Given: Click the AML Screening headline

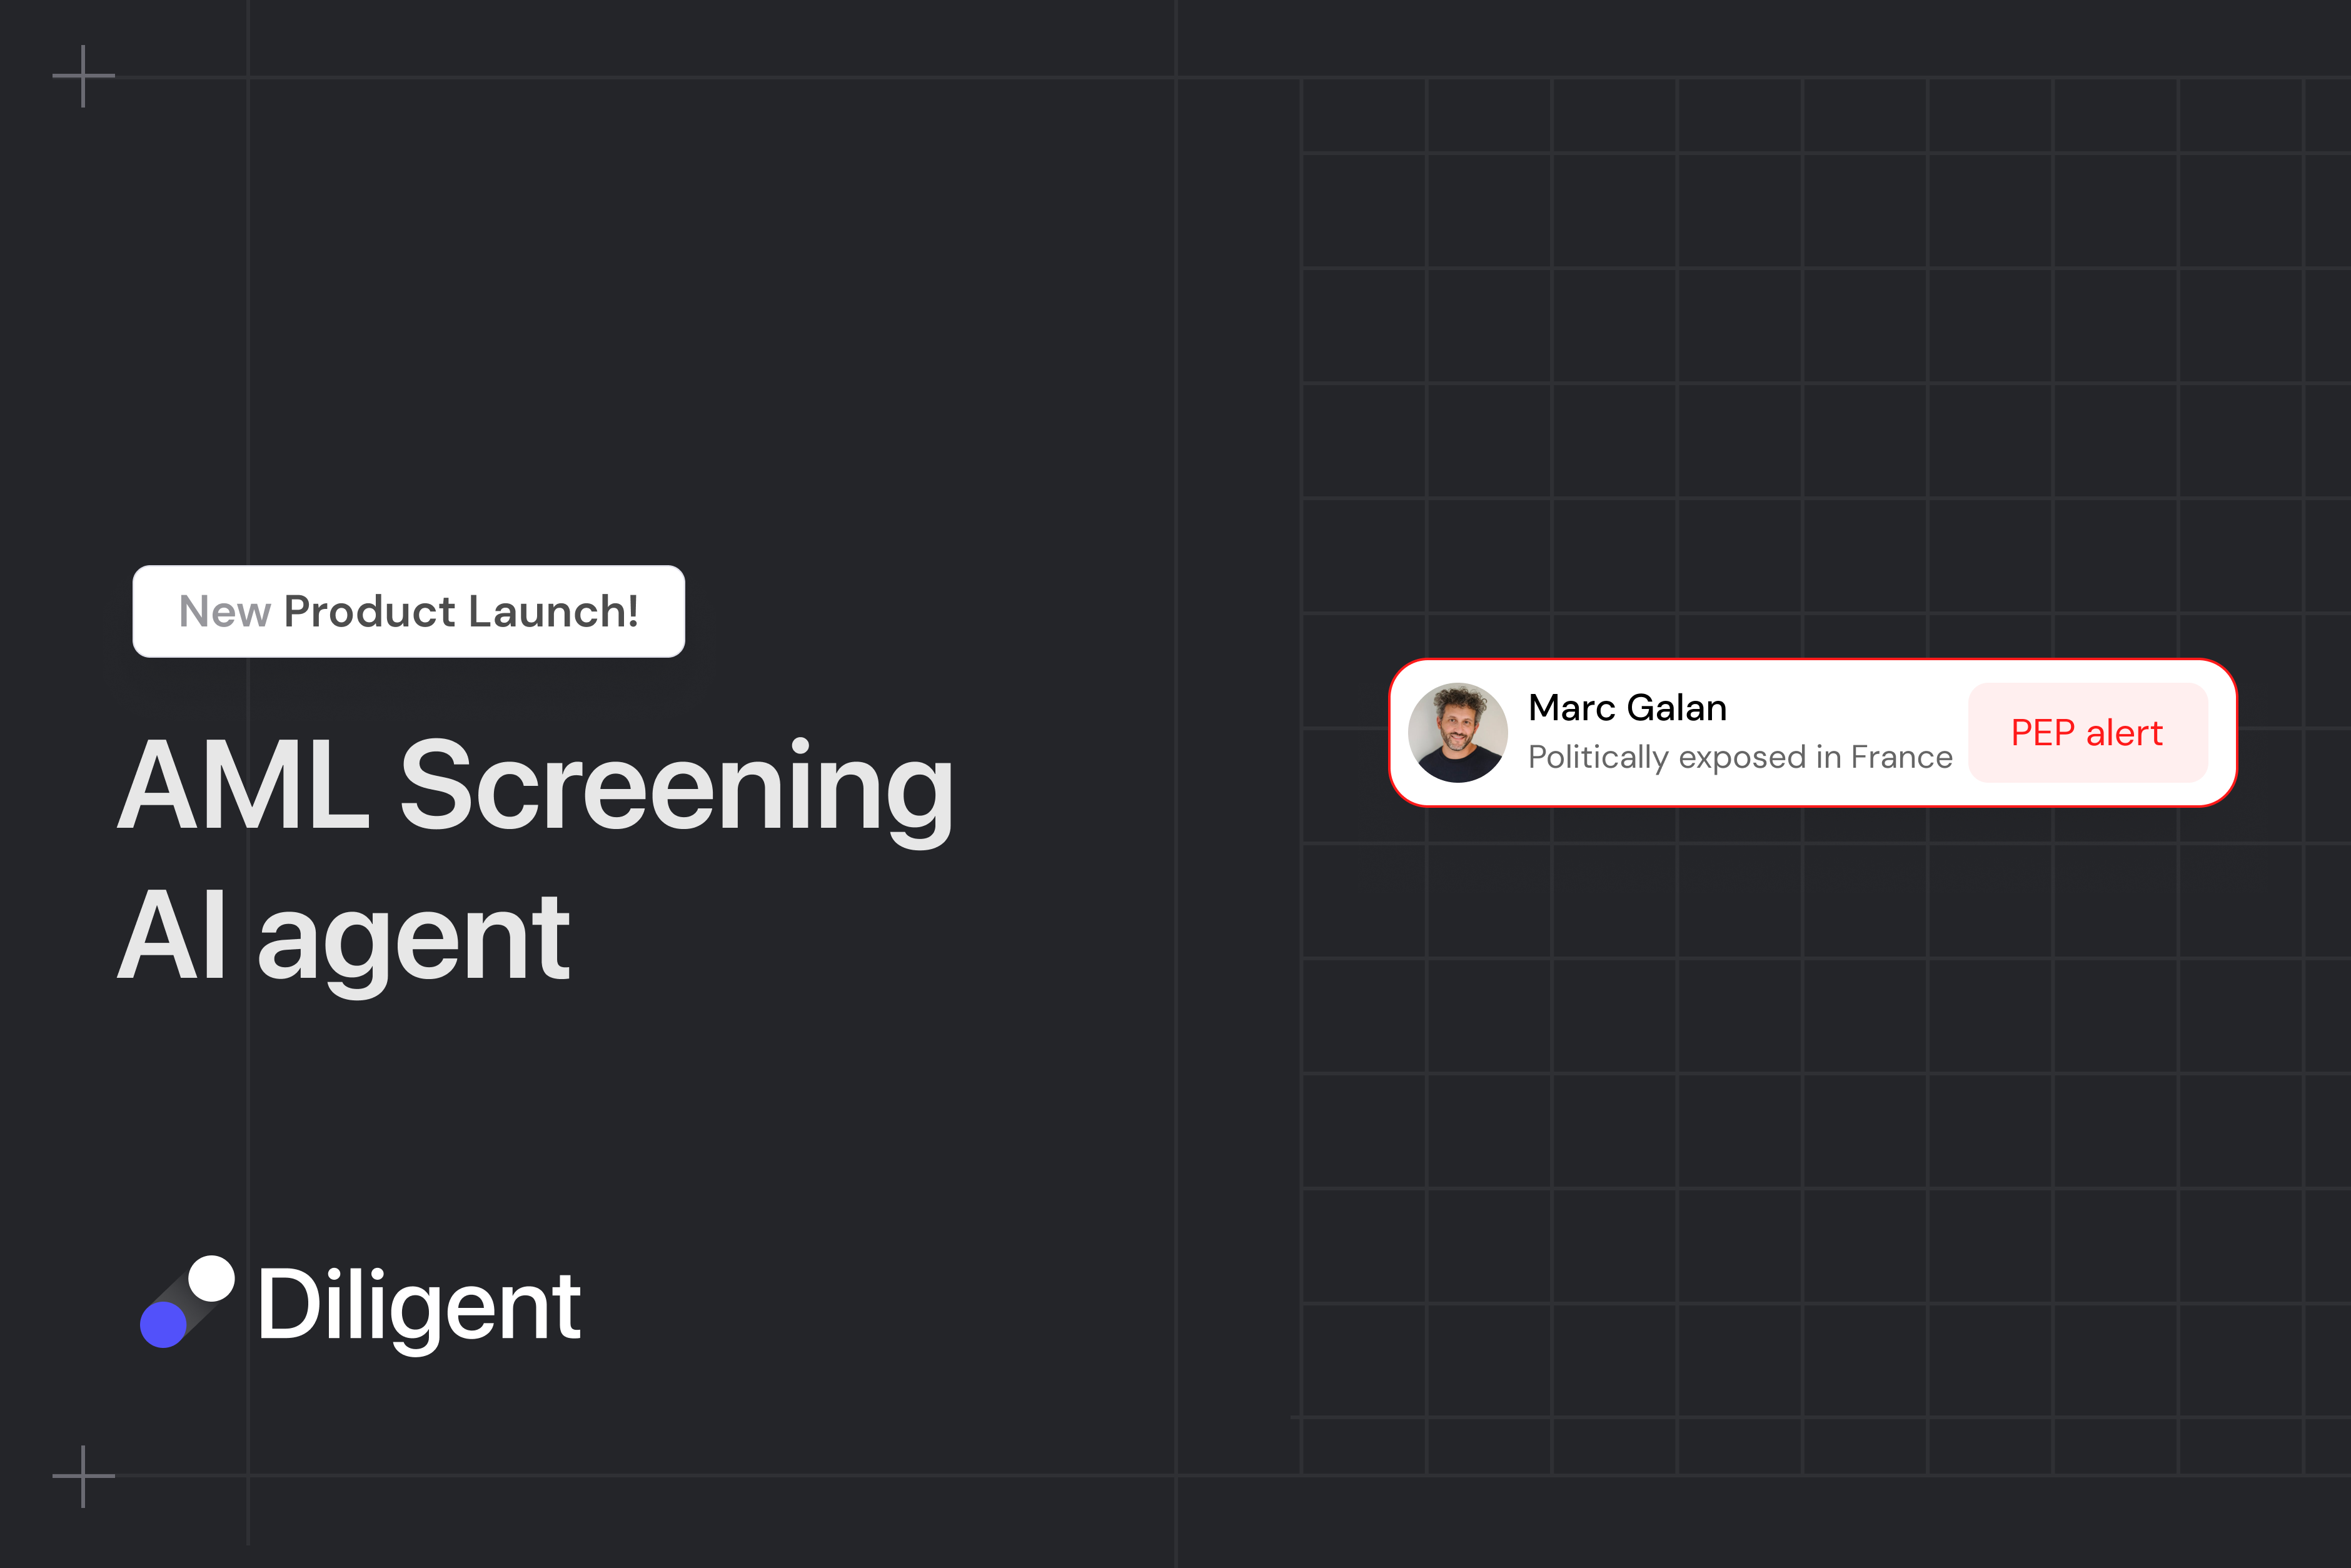Looking at the screenshot, I should click(x=535, y=786).
